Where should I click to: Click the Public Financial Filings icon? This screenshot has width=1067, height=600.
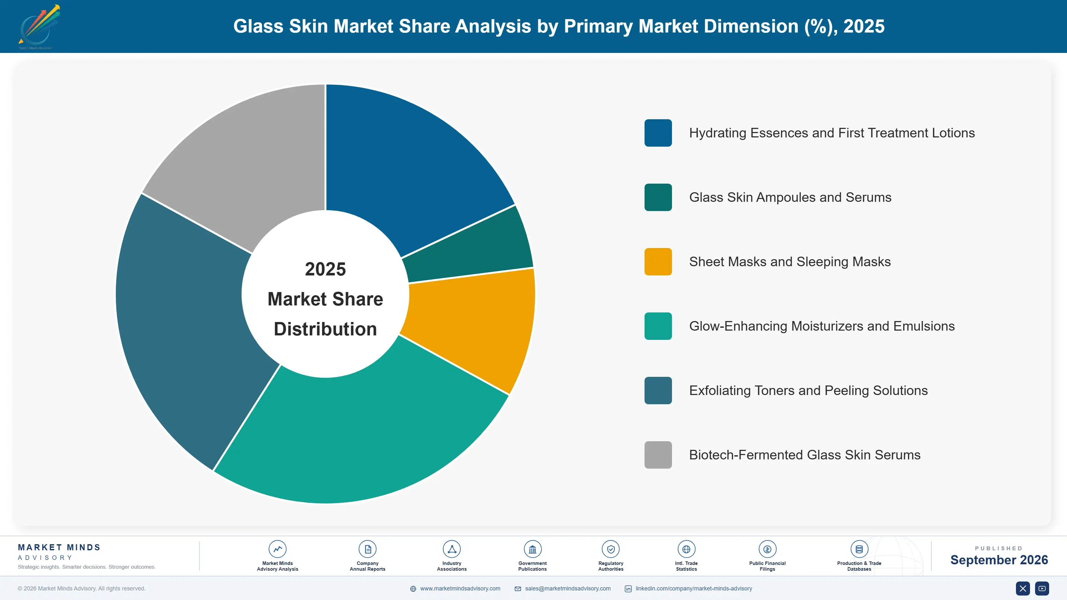point(767,549)
